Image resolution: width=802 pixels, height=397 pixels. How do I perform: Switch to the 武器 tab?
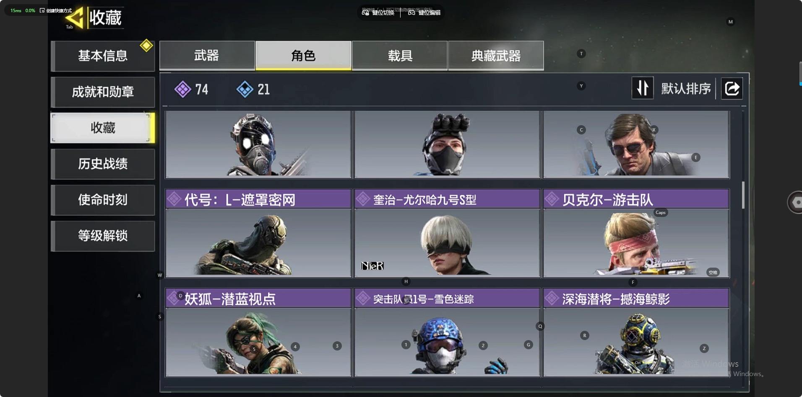click(207, 55)
